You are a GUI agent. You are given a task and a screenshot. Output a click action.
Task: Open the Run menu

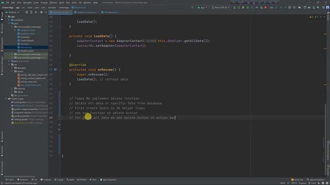point(68,3)
